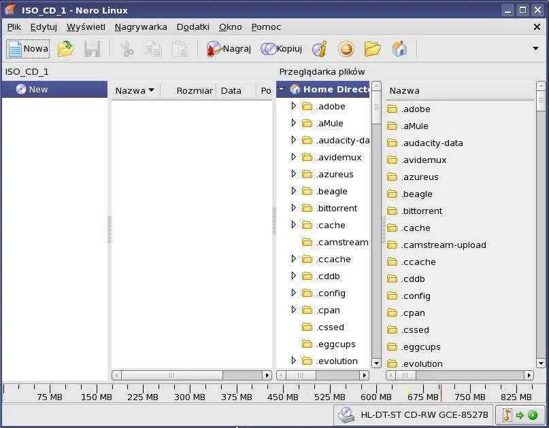Select .config in right file list
This screenshot has width=549, height=428.
click(x=409, y=296)
